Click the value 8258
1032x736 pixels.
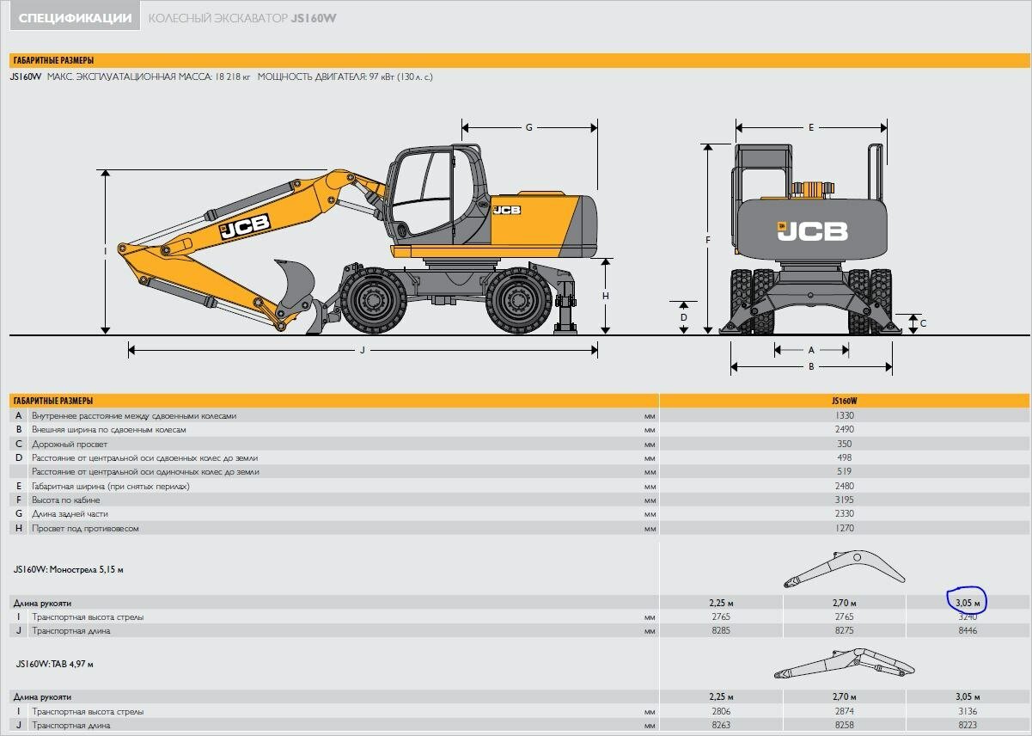pos(845,726)
